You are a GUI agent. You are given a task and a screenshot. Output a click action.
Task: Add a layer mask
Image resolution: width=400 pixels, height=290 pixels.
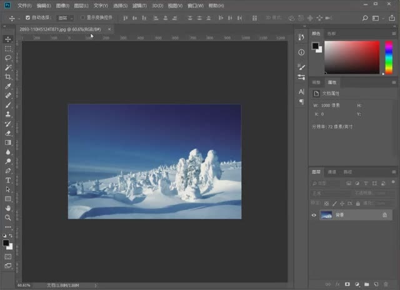tap(347, 284)
